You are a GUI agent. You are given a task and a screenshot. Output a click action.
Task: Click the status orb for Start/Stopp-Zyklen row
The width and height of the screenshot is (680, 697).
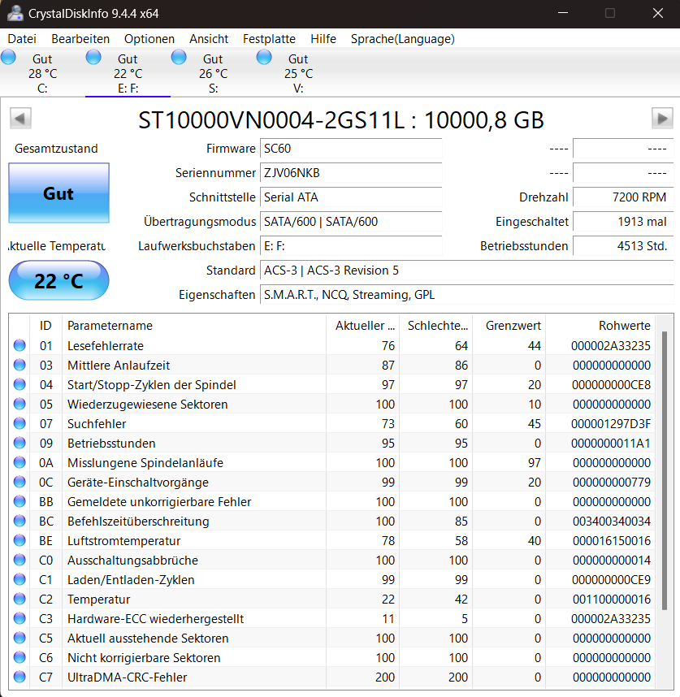[19, 384]
